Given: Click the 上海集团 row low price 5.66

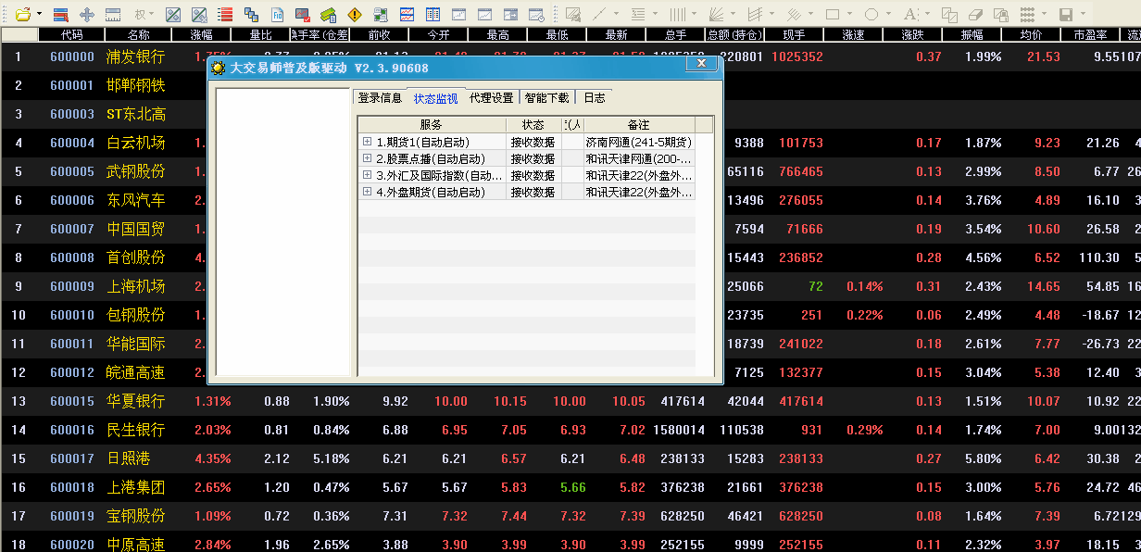Looking at the screenshot, I should (x=572, y=487).
